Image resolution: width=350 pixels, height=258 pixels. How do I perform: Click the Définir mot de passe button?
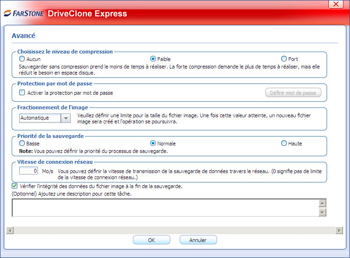[x=293, y=92]
